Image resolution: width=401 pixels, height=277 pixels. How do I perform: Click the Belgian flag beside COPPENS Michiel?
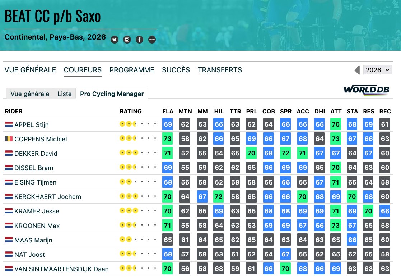tap(9, 139)
